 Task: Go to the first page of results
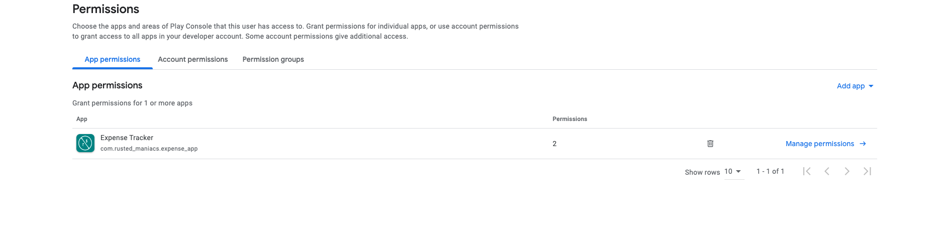tap(807, 171)
